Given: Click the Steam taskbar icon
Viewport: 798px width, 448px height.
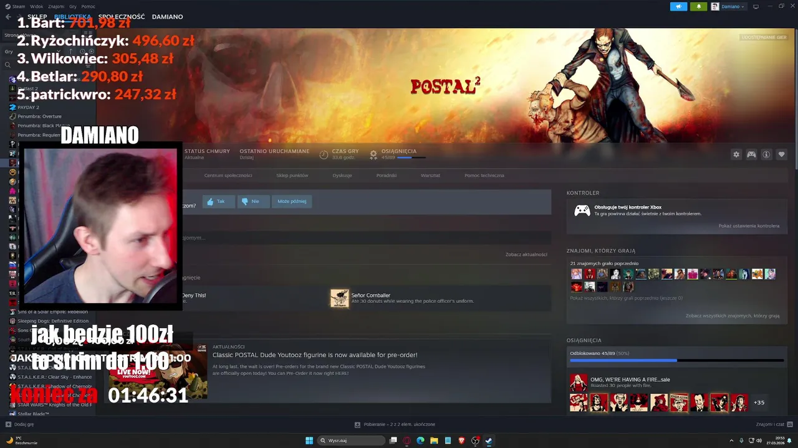Looking at the screenshot, I should (x=489, y=441).
